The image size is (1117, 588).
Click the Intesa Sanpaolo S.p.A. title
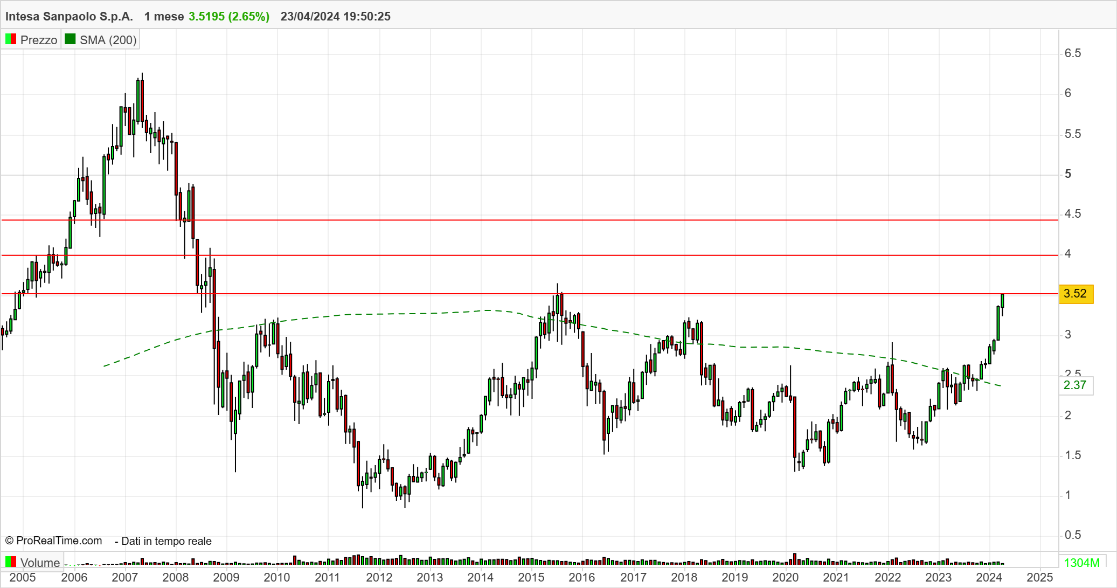[69, 16]
